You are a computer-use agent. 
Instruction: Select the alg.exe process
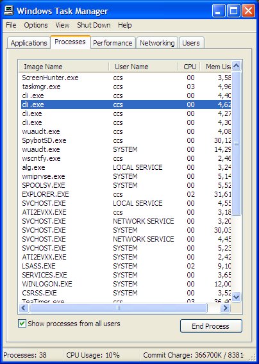tap(126, 167)
